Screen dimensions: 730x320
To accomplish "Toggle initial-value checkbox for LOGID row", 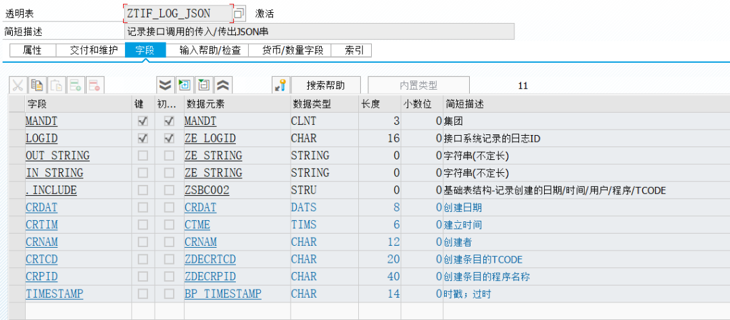I will click(x=169, y=138).
